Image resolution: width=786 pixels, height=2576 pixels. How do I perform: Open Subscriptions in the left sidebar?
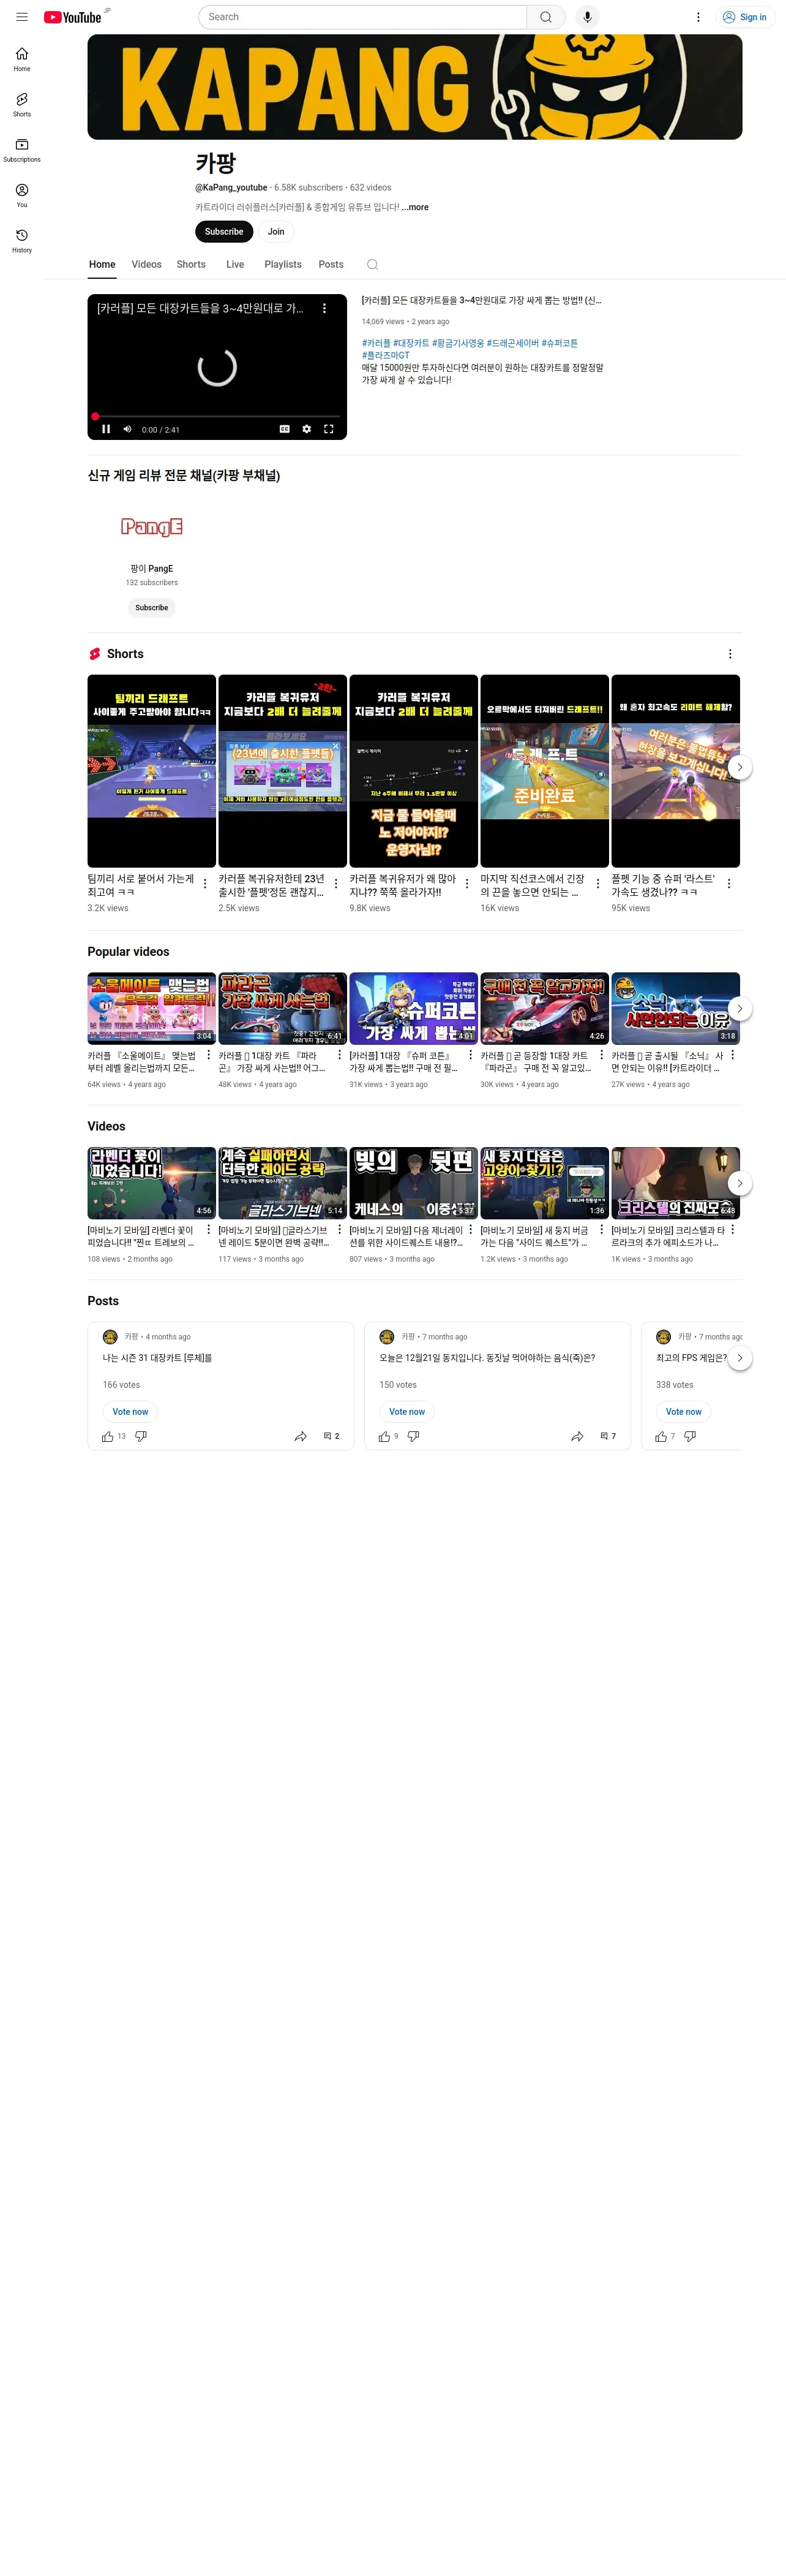point(22,150)
